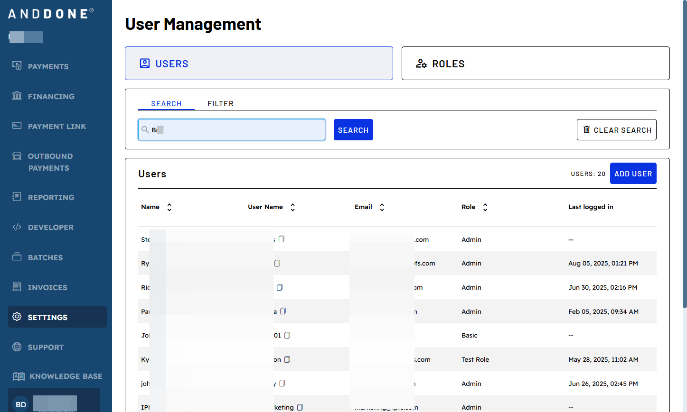Image resolution: width=687 pixels, height=412 pixels.
Task: Sort users by the Role column
Action: pyautogui.click(x=485, y=207)
